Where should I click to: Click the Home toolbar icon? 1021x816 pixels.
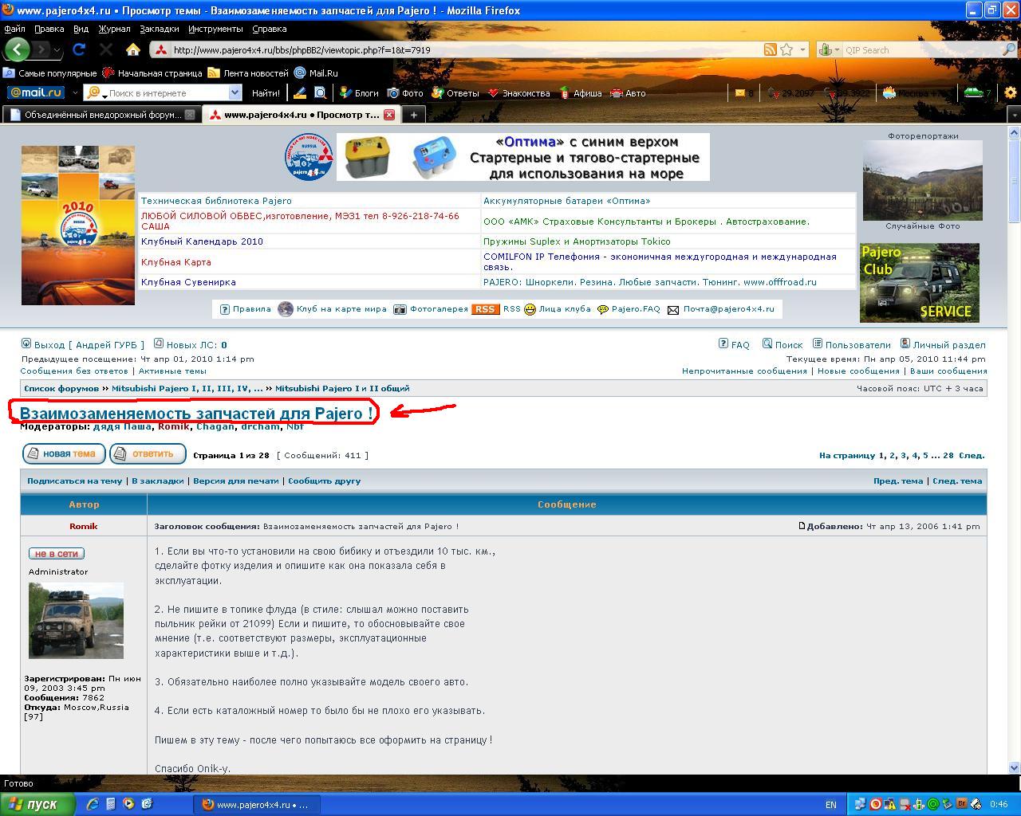coord(133,49)
